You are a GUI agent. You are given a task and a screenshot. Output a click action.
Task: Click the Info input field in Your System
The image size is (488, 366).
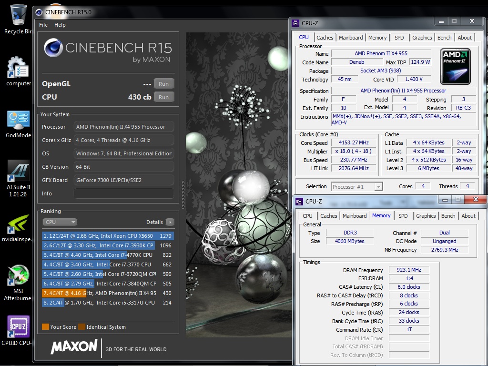pyautogui.click(x=124, y=193)
